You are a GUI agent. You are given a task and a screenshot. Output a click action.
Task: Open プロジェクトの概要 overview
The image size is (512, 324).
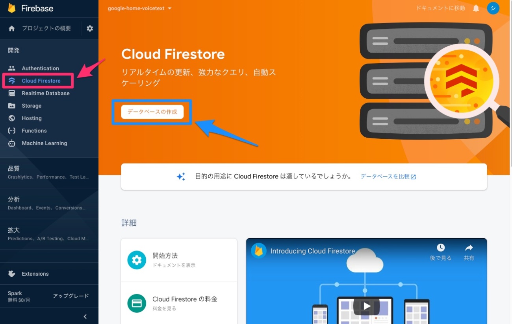[46, 28]
